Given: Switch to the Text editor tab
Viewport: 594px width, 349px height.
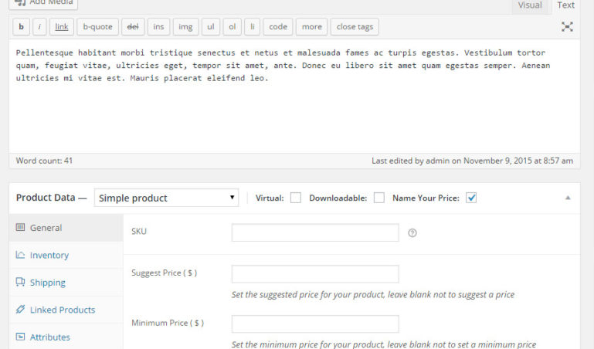Looking at the screenshot, I should [565, 6].
